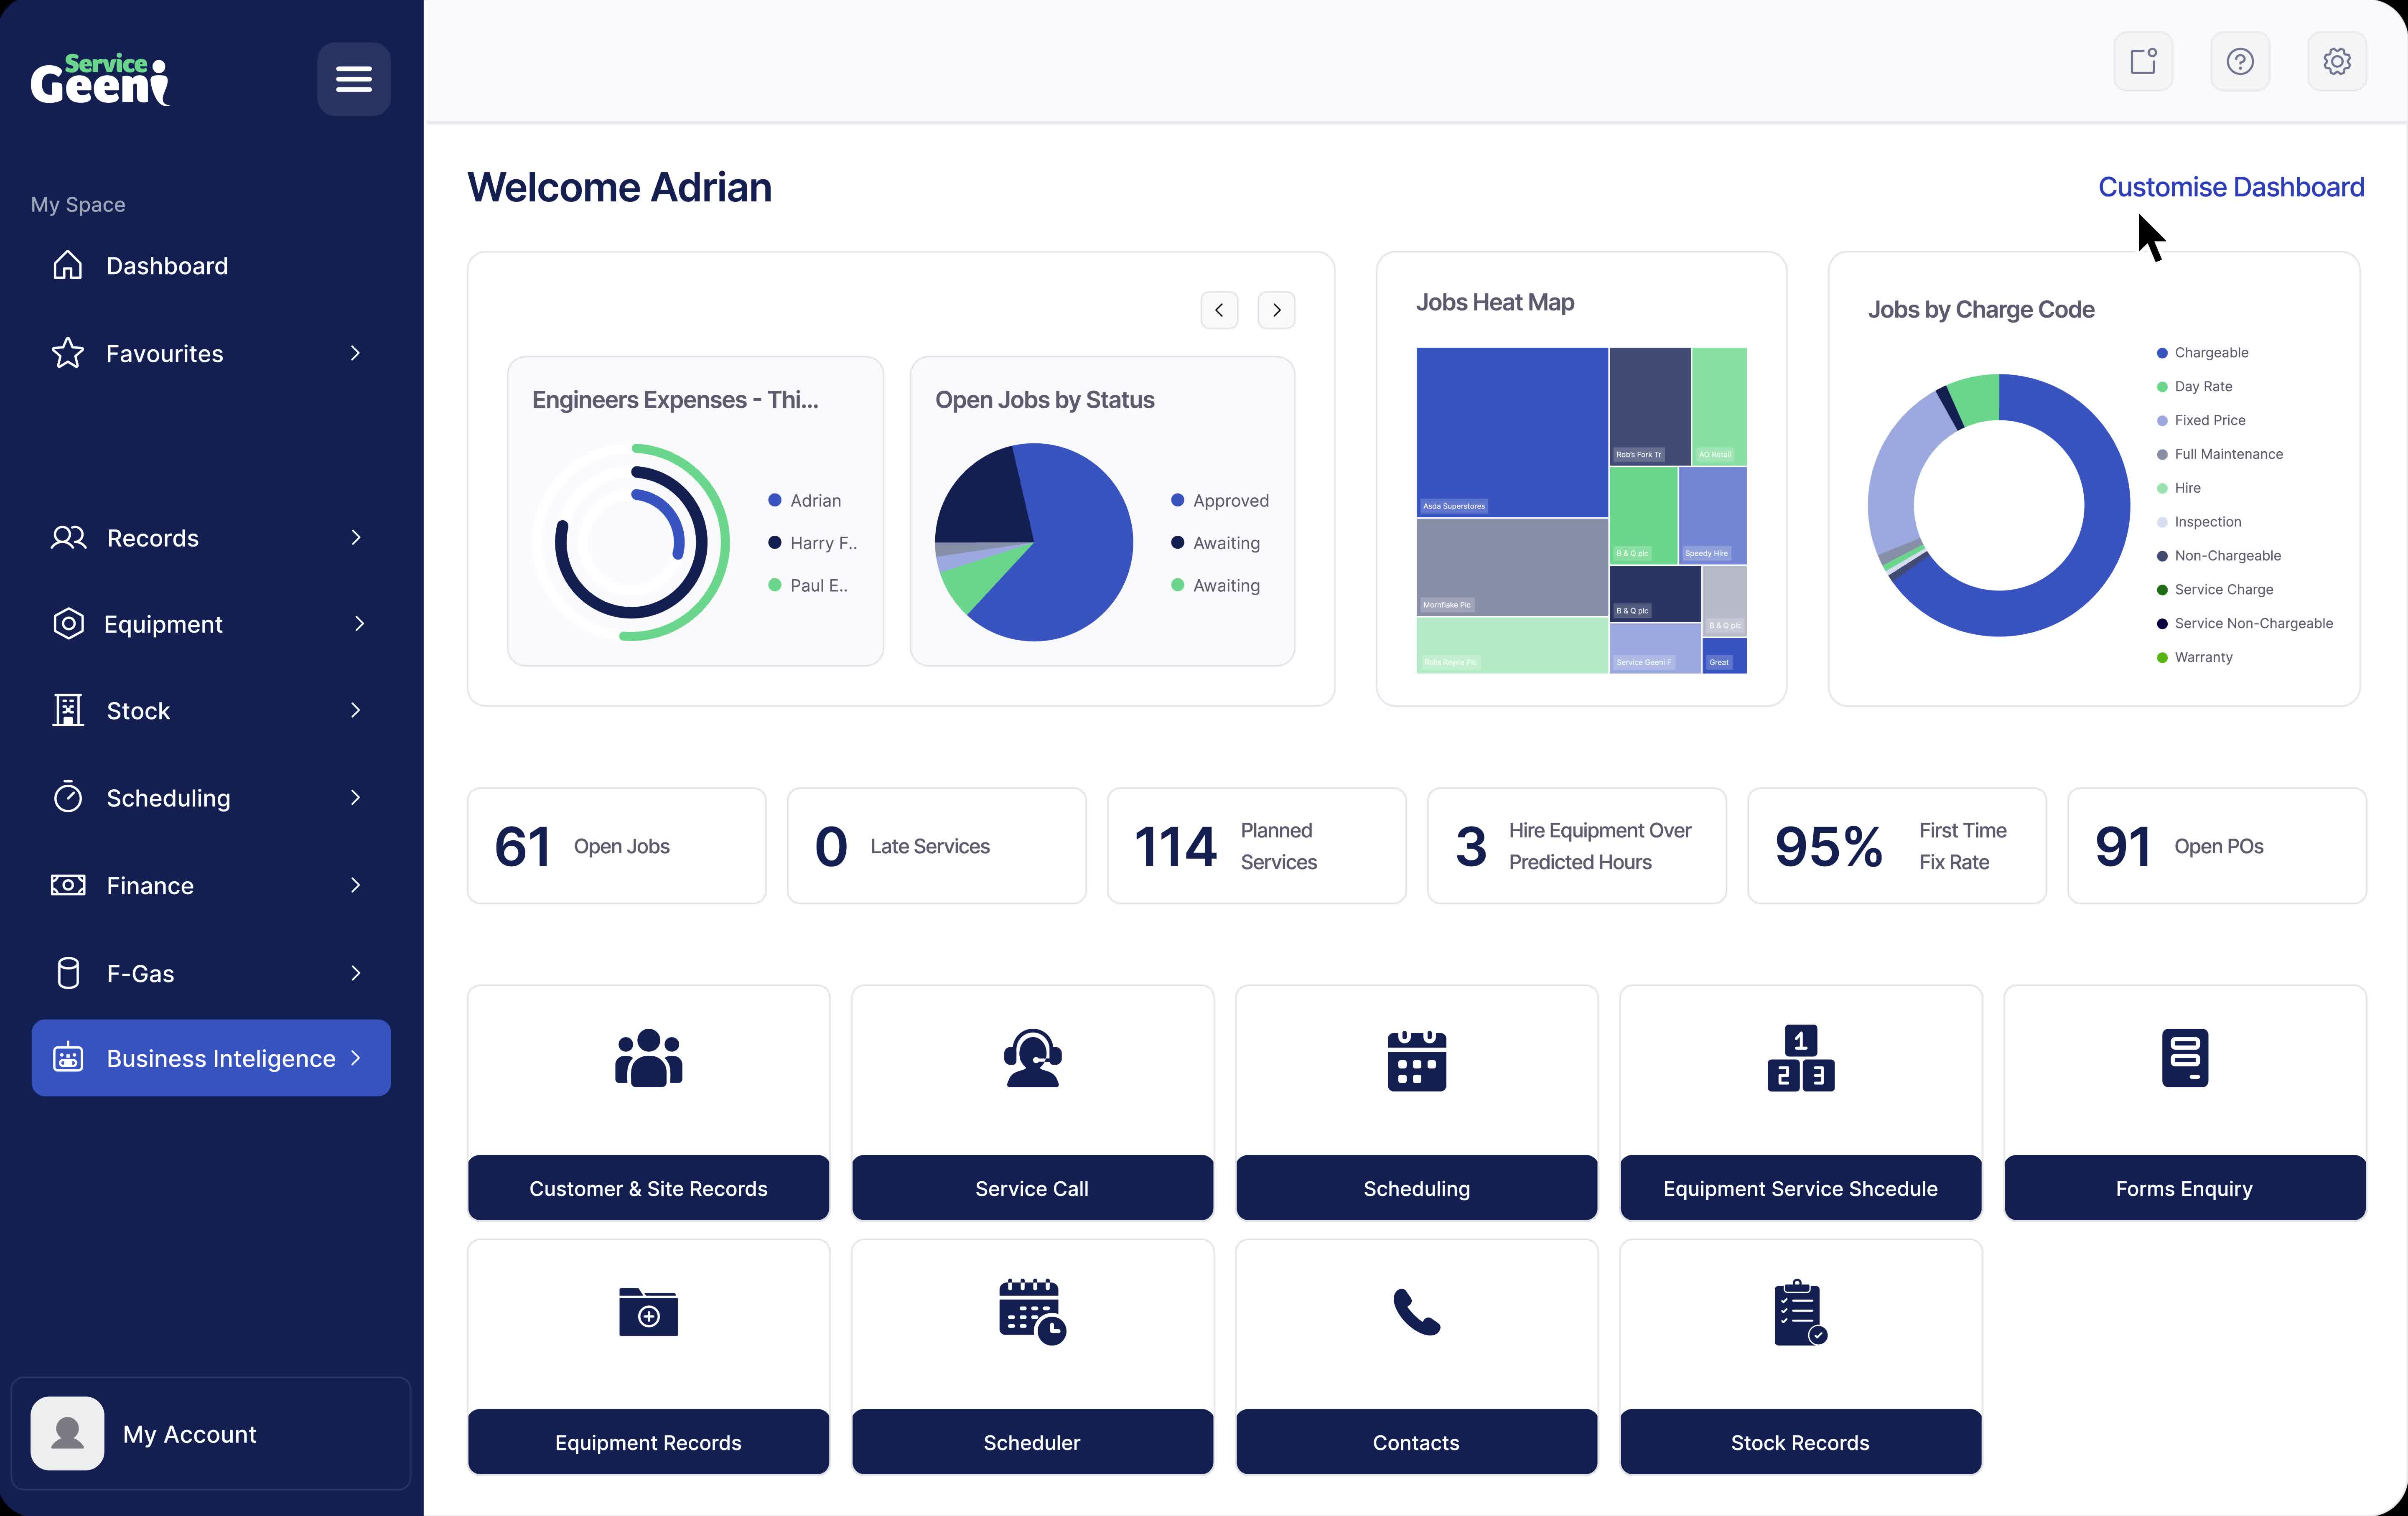The image size is (2408, 1516).
Task: Open the notifications icon in top bar
Action: [2143, 62]
